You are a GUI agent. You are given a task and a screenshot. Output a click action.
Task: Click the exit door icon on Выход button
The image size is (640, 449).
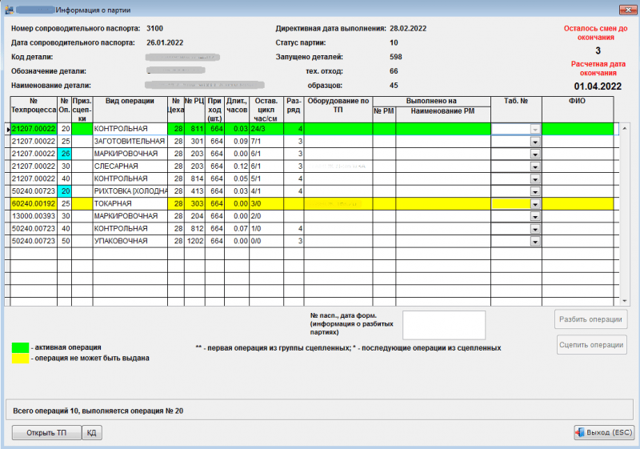click(x=582, y=433)
